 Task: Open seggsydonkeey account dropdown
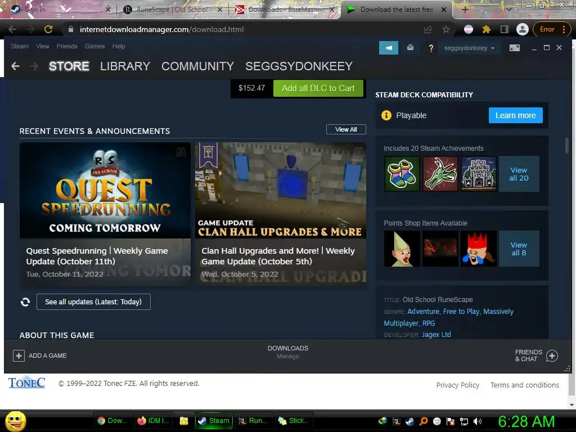pyautogui.click(x=469, y=48)
